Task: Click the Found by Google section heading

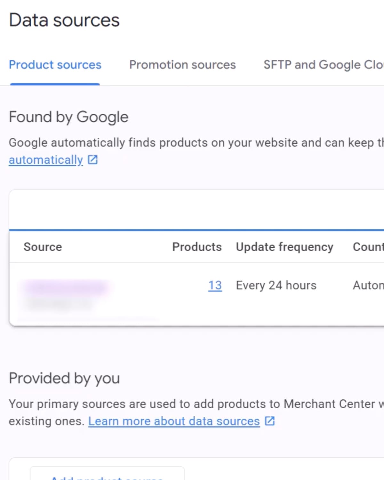Action: pos(68,117)
